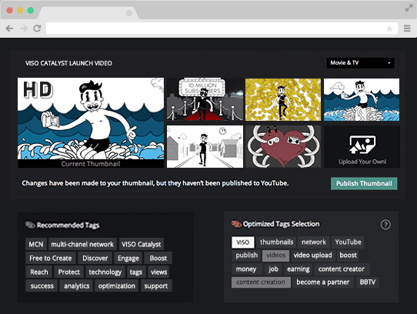The height and width of the screenshot is (314, 417).
Task: Reload the page with refresh icon
Action: point(37,28)
